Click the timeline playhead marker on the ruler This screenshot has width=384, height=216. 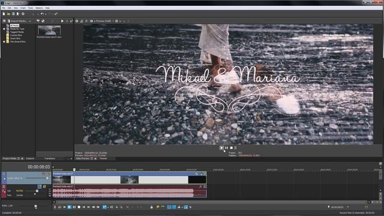click(74, 169)
